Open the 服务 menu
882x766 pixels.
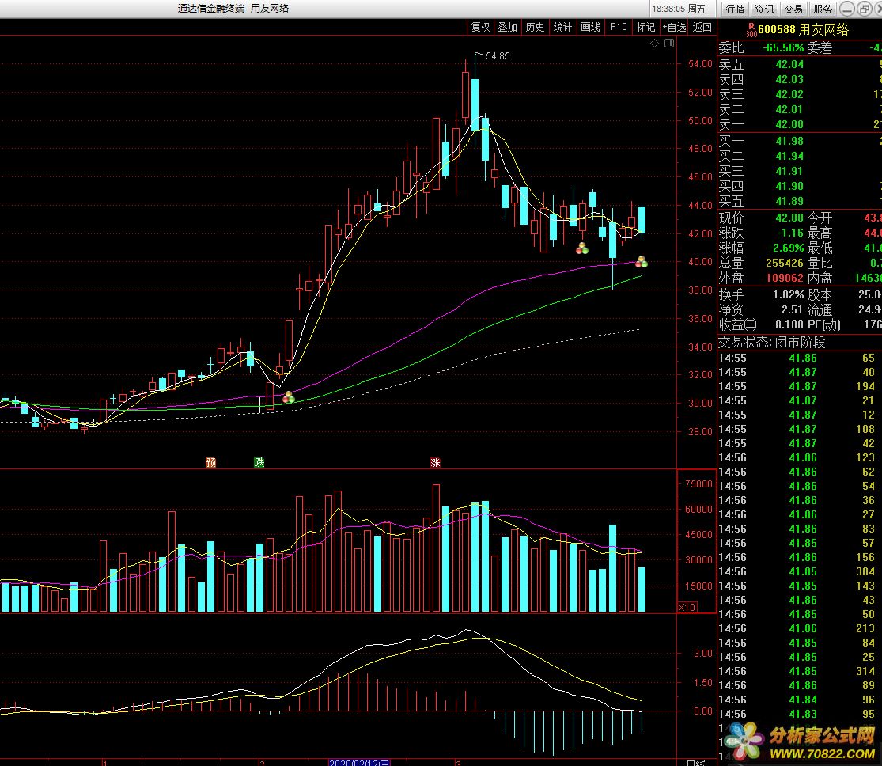[x=823, y=9]
